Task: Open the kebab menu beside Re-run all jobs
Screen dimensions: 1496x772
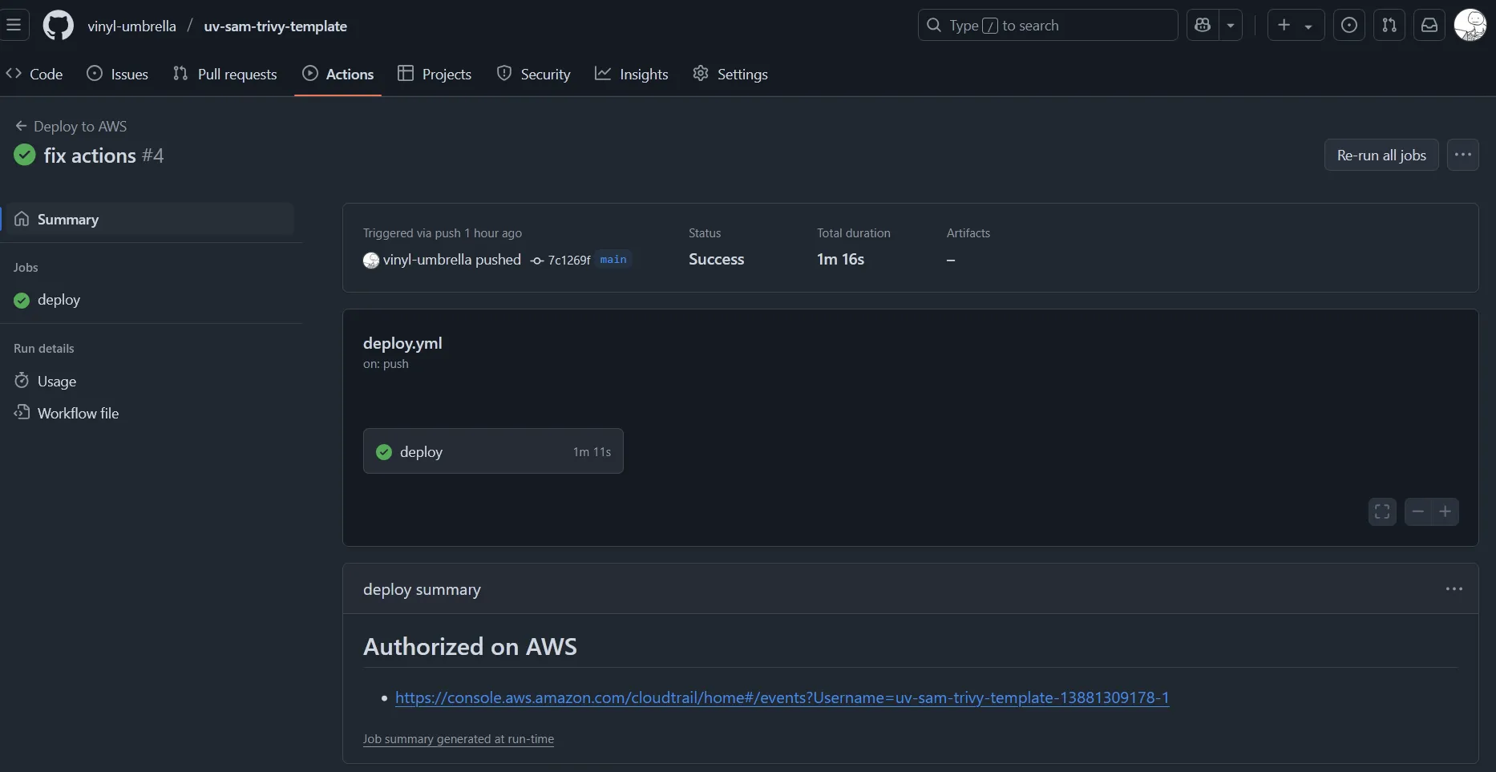Action: click(x=1464, y=155)
